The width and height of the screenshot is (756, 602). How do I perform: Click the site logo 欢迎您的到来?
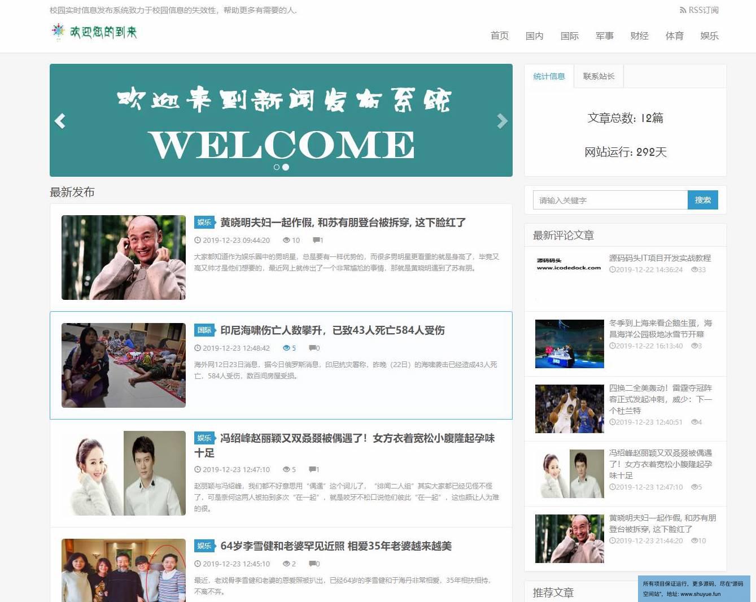tap(94, 32)
